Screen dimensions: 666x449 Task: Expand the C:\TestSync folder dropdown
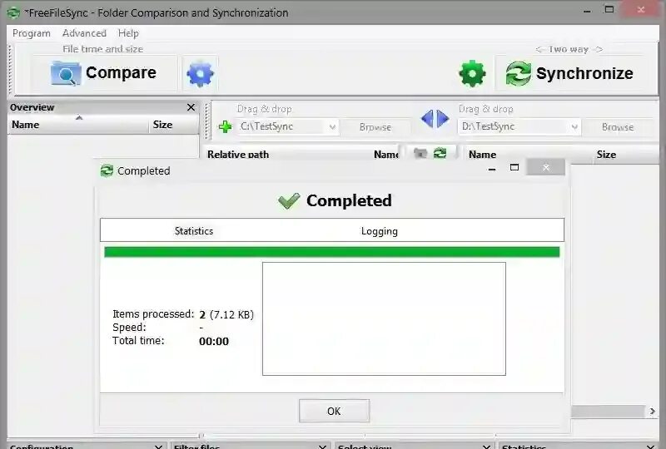[x=332, y=126]
